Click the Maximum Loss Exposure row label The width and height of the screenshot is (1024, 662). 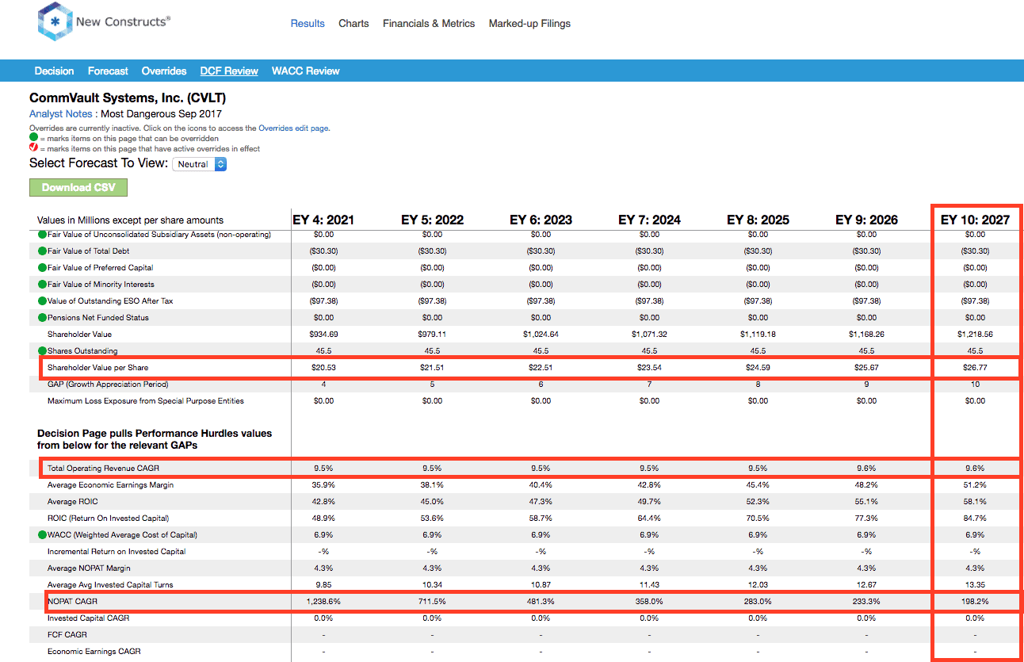click(x=146, y=400)
